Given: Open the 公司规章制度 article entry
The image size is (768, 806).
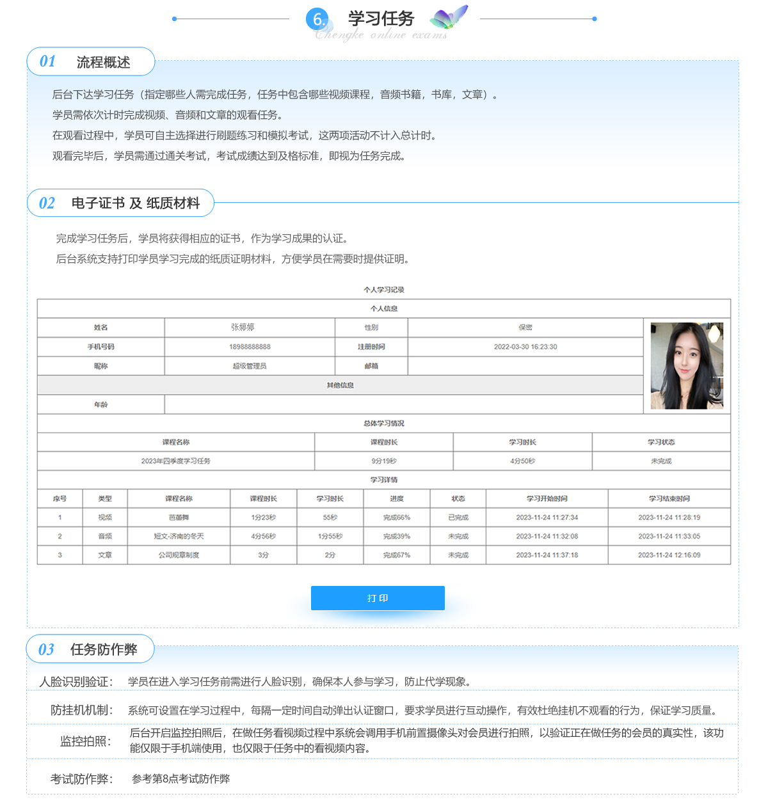Looking at the screenshot, I should click(179, 555).
